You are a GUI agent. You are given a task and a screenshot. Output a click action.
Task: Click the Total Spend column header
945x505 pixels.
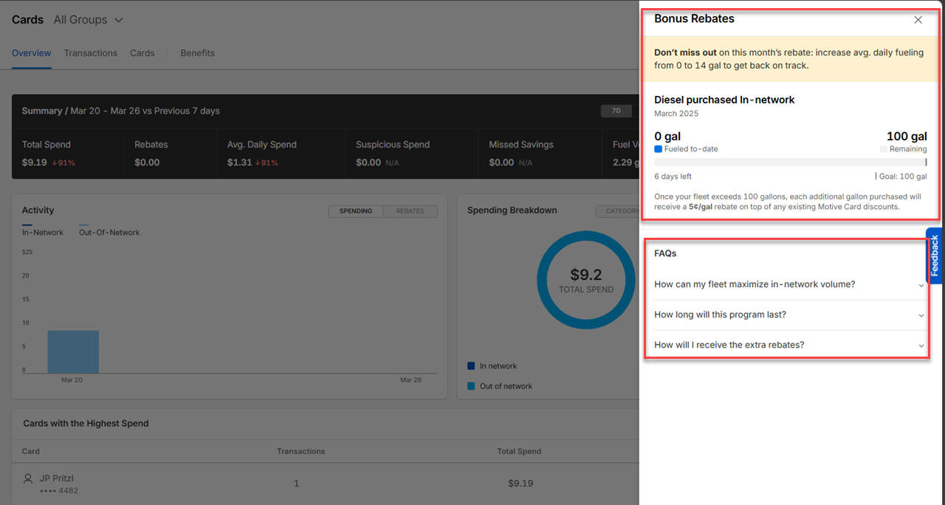tap(519, 451)
